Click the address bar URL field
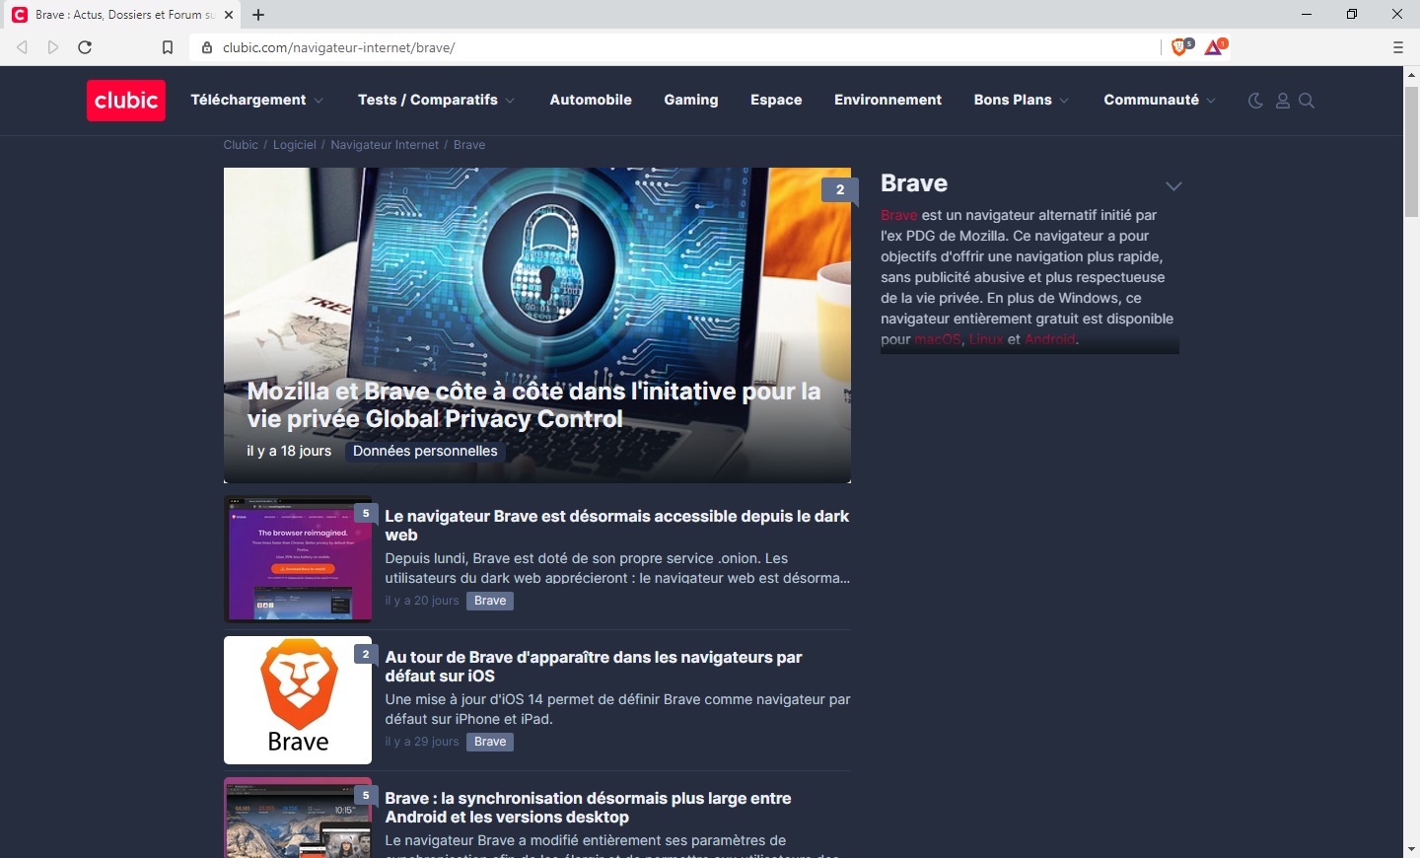Screen dimensions: 1420x858 pos(671,47)
